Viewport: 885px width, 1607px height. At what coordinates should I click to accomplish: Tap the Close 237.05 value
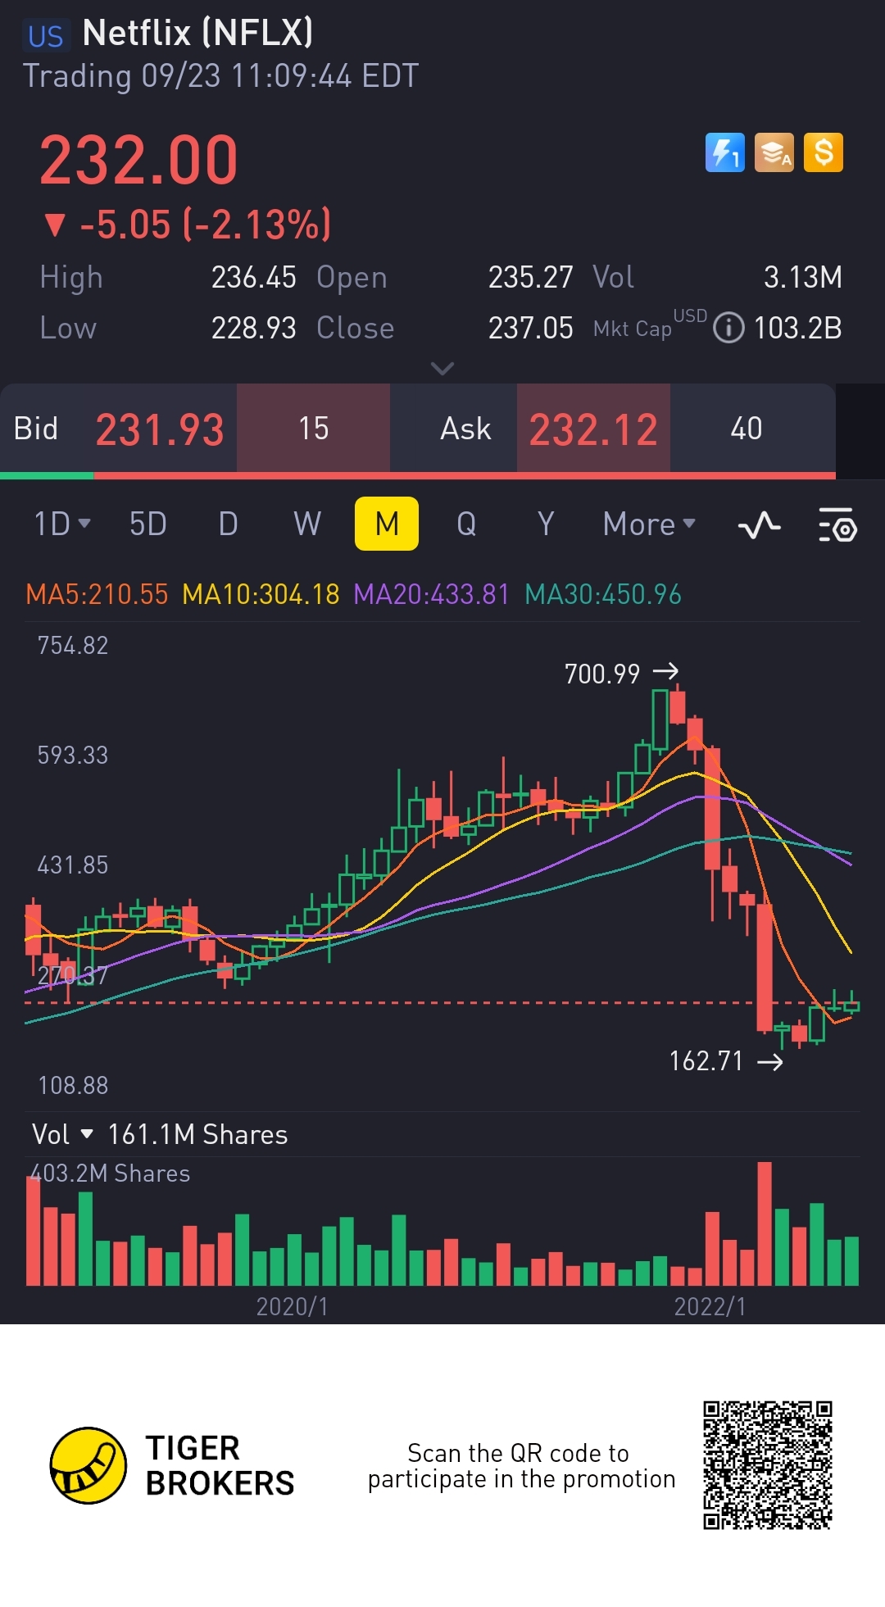point(531,328)
